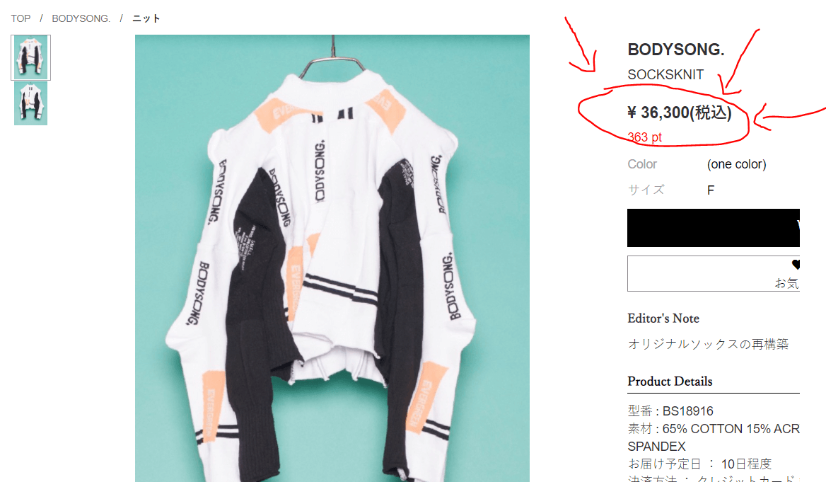Switch to the second product thumbnail
The height and width of the screenshot is (482, 826).
point(31,103)
